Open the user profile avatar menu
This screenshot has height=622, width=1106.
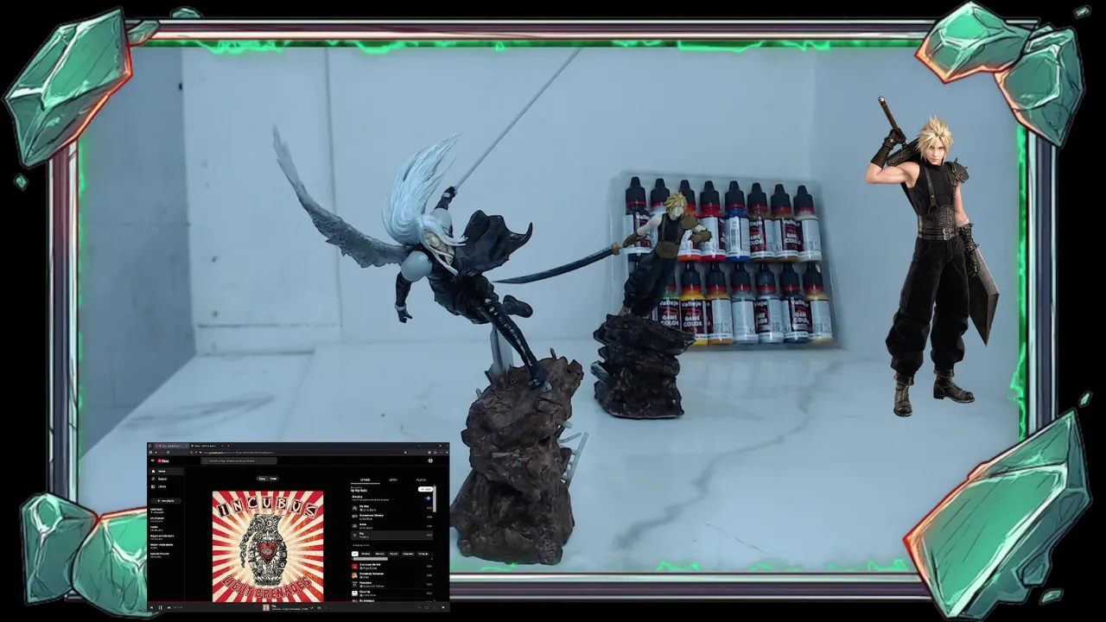430,461
